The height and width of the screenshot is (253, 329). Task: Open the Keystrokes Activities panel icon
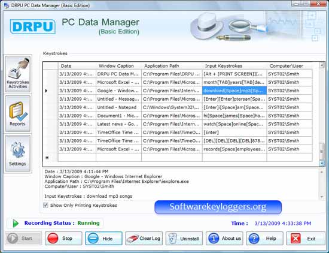17,73
